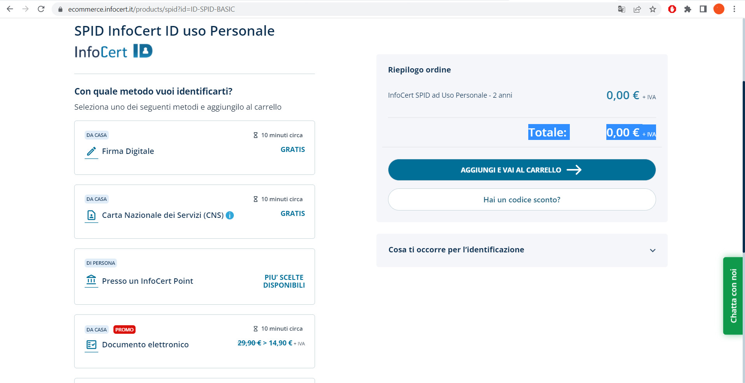745x383 pixels.
Task: Bookmark this page with the star icon
Action: [653, 9]
